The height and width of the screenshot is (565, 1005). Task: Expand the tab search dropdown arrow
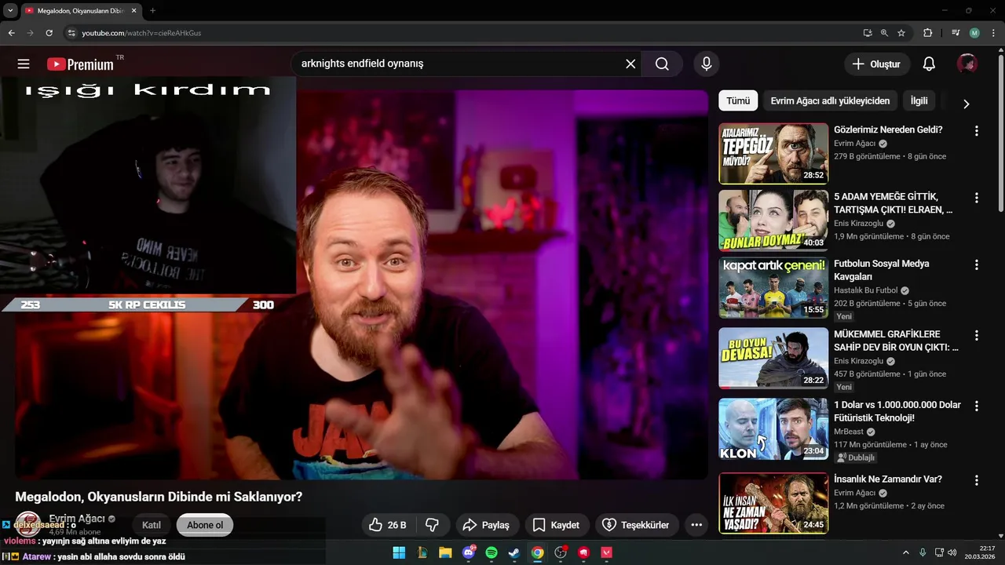click(x=10, y=11)
